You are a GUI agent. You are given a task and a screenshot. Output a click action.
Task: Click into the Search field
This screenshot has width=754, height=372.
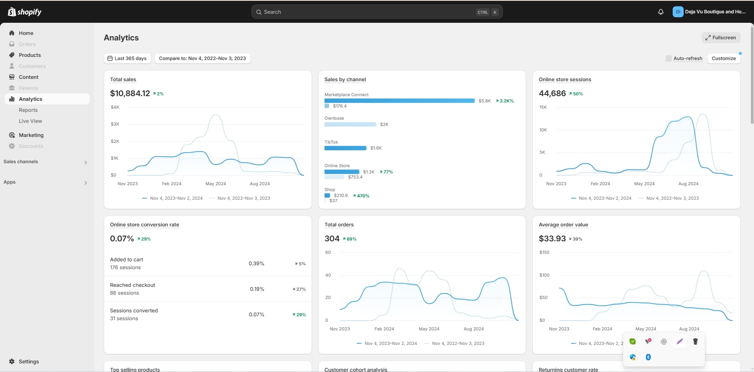coord(365,12)
